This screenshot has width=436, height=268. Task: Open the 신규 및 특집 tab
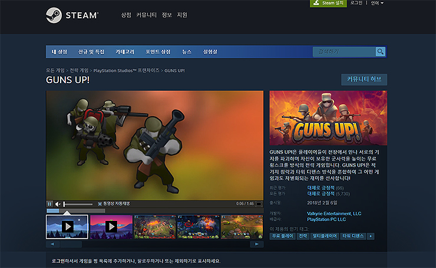[x=91, y=52]
